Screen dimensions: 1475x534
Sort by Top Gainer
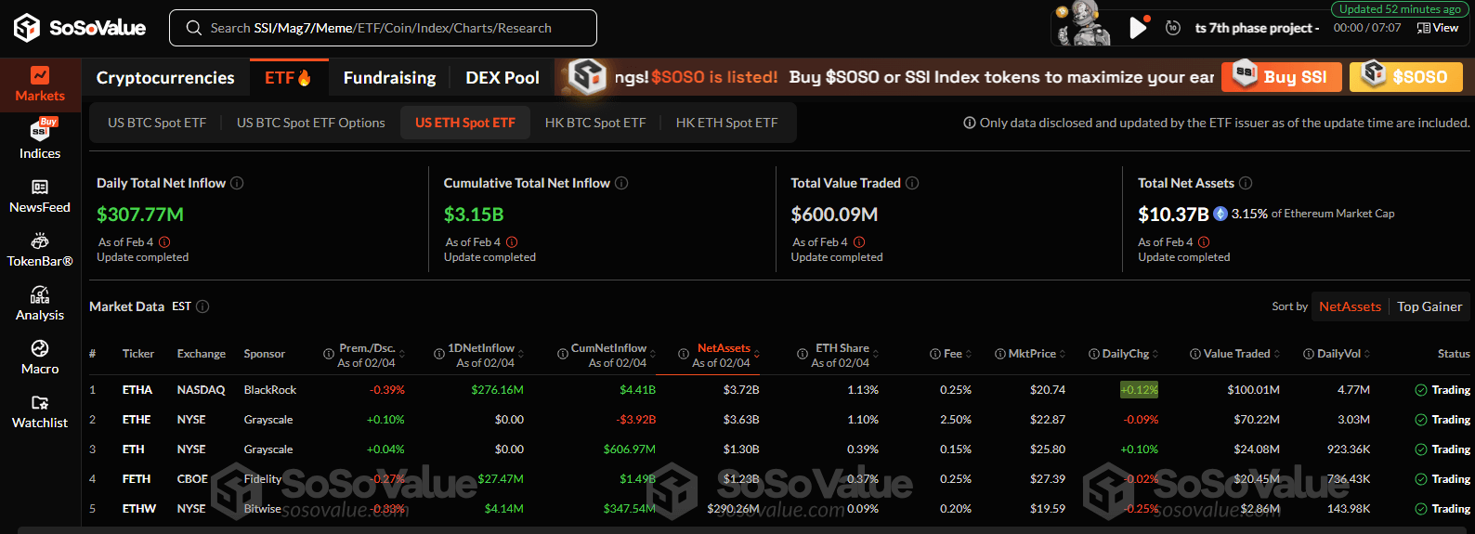[1429, 306]
